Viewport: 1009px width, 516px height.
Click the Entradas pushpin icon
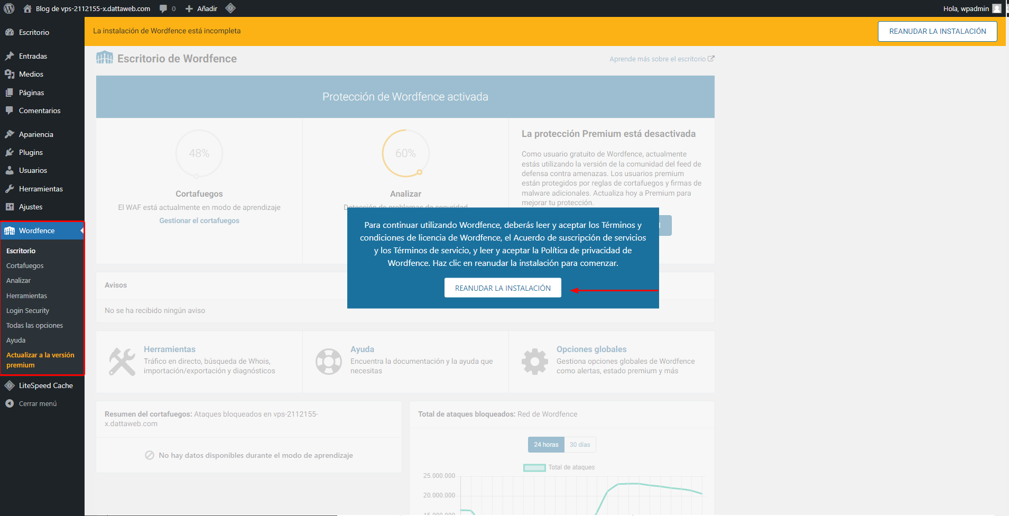10,56
